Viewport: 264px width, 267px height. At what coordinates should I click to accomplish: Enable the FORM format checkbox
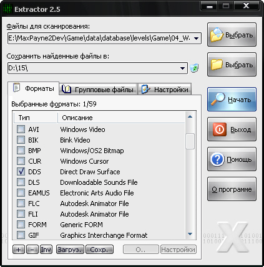click(x=21, y=225)
